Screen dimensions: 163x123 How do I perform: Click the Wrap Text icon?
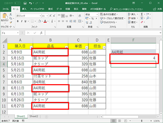[80, 16]
